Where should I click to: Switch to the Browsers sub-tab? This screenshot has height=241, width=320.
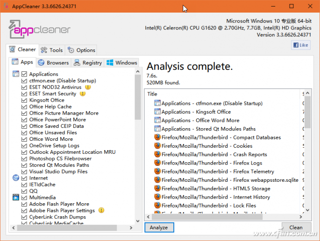pos(53,63)
